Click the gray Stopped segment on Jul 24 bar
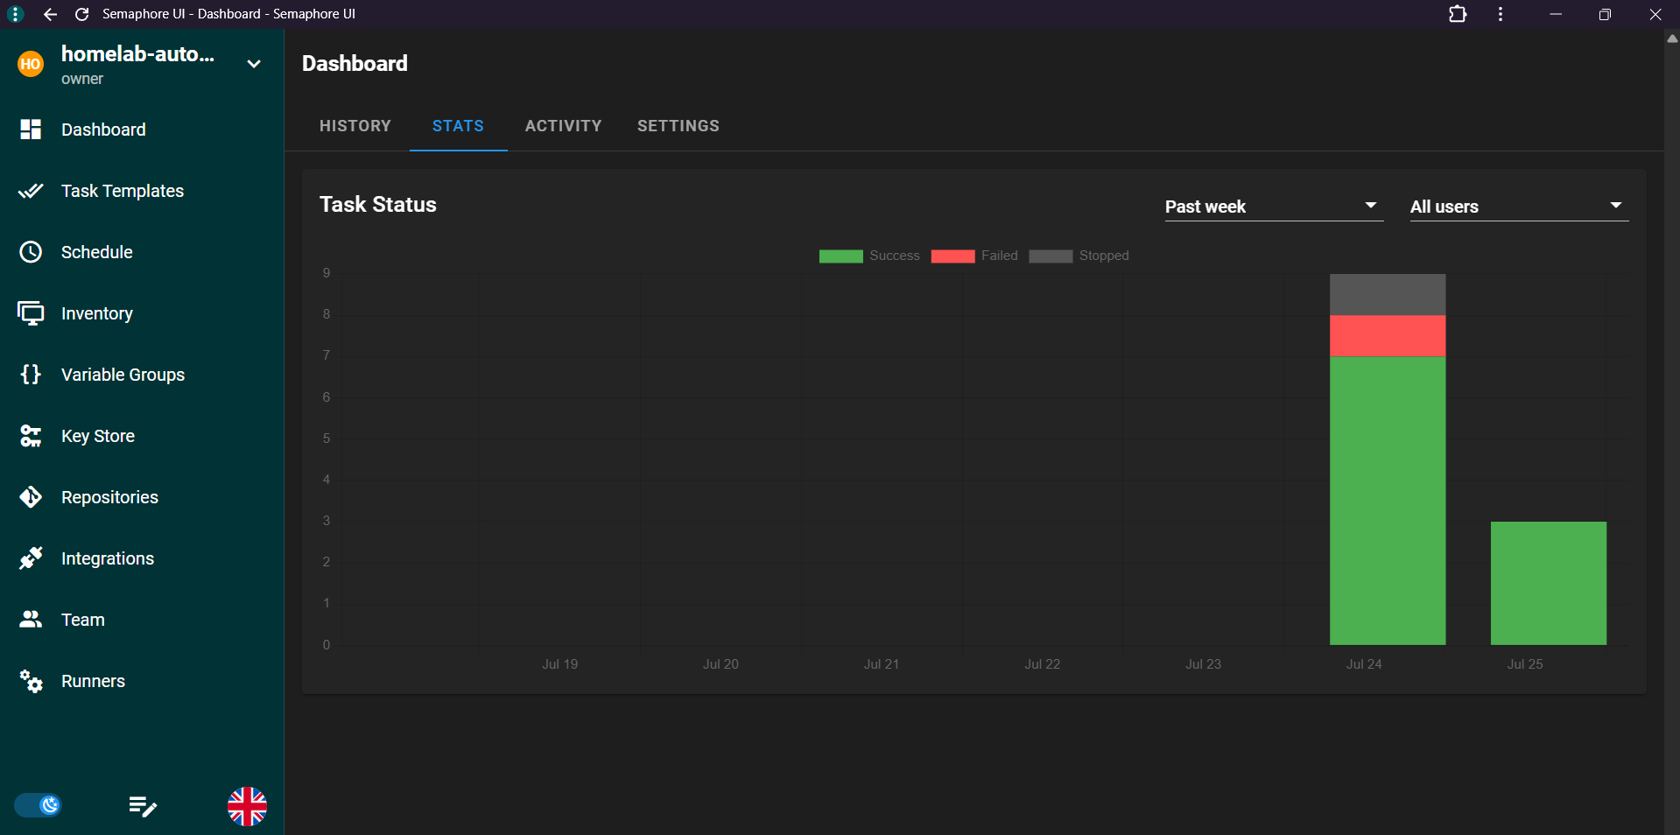The width and height of the screenshot is (1680, 835). pos(1388,295)
